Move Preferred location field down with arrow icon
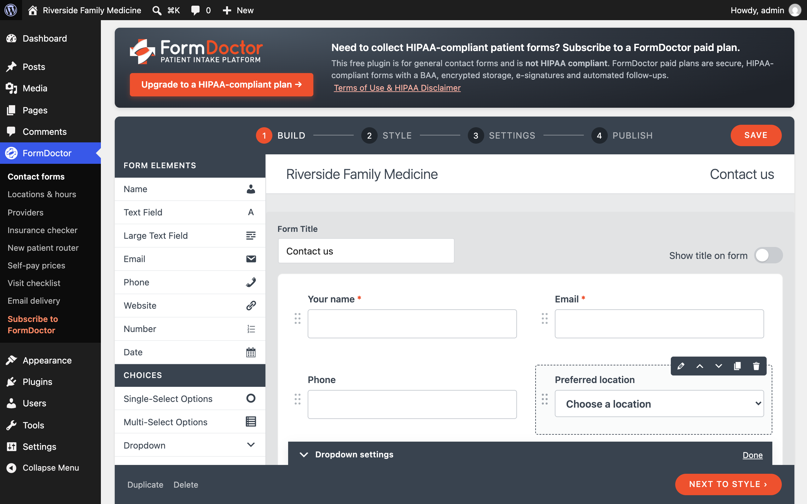Viewport: 807px width, 504px height. pos(718,366)
